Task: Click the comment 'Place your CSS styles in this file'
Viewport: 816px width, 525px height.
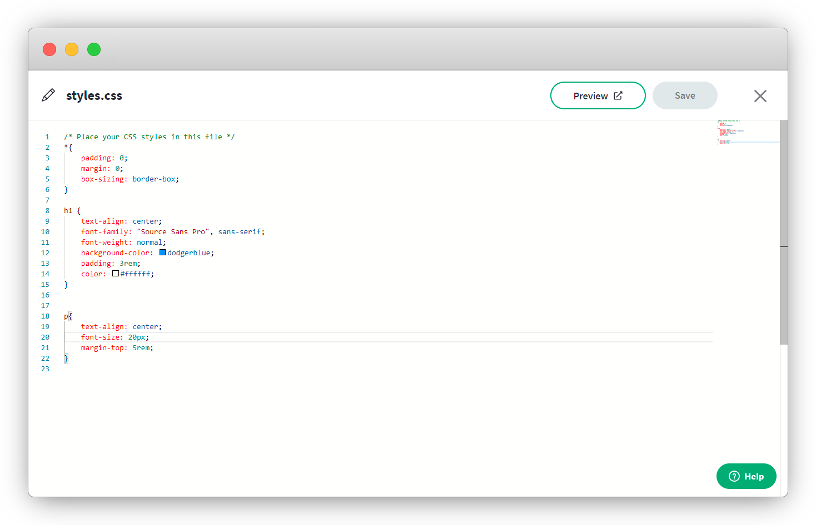Action: pos(150,137)
